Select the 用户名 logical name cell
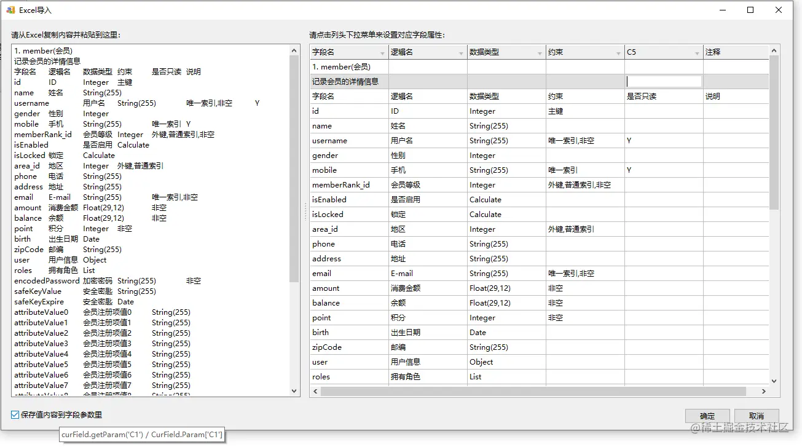This screenshot has width=802, height=447. coord(428,140)
